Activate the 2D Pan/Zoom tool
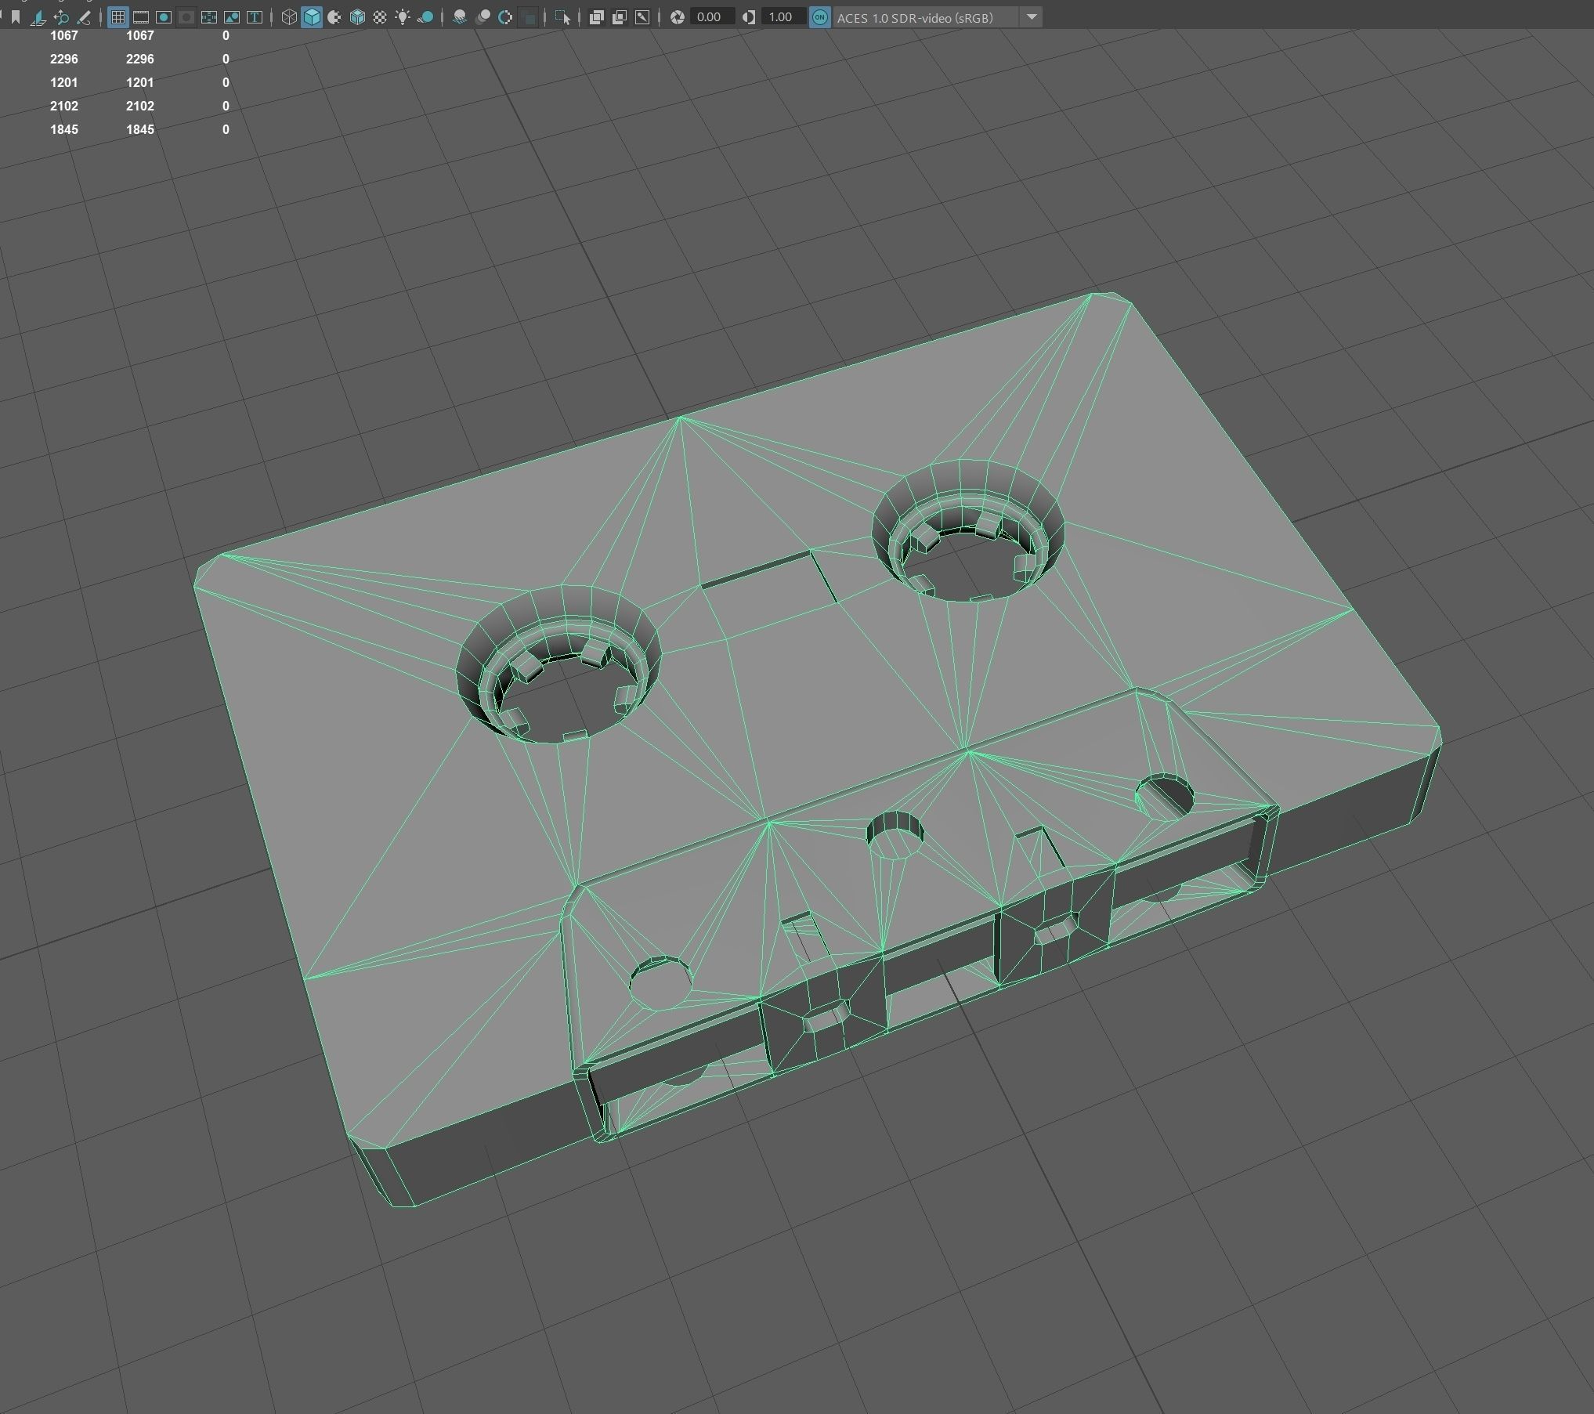 click(x=61, y=16)
